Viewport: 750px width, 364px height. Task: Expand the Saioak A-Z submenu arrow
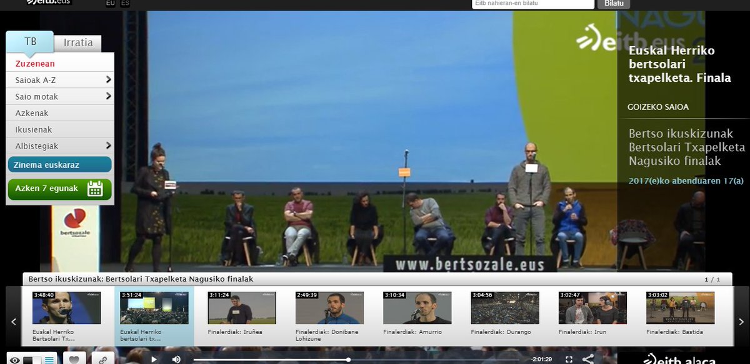[x=109, y=80]
